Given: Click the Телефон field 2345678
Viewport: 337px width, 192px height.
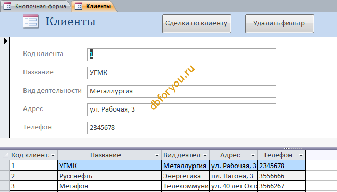Looking at the screenshot, I should click(182, 128).
